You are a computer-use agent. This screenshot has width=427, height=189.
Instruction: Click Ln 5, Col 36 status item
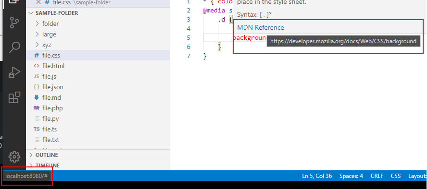[x=317, y=176]
